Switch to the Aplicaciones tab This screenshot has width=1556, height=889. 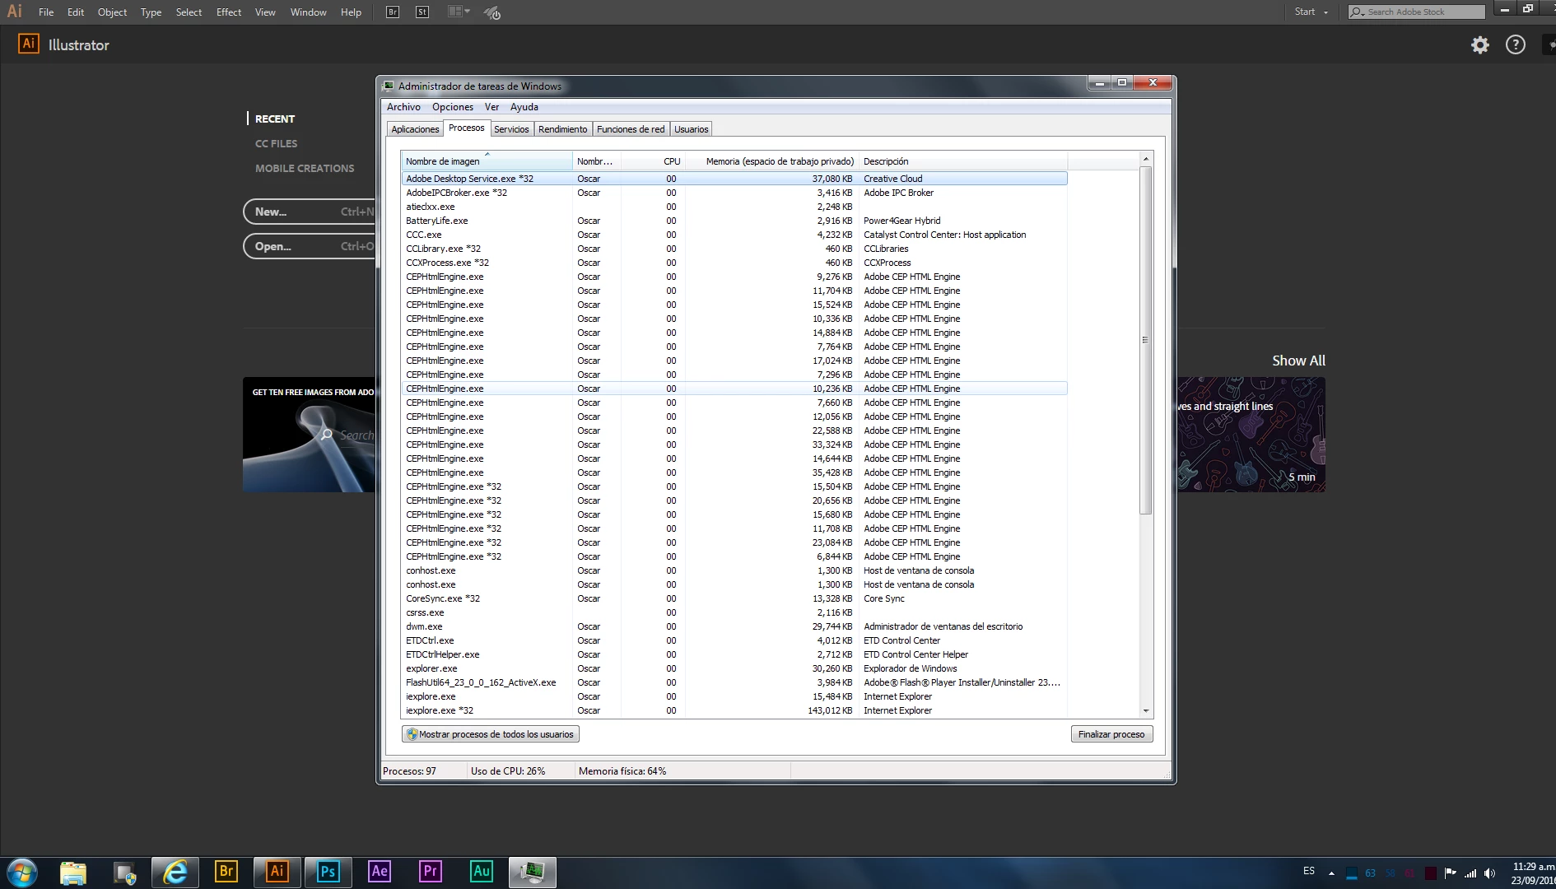[415, 129]
